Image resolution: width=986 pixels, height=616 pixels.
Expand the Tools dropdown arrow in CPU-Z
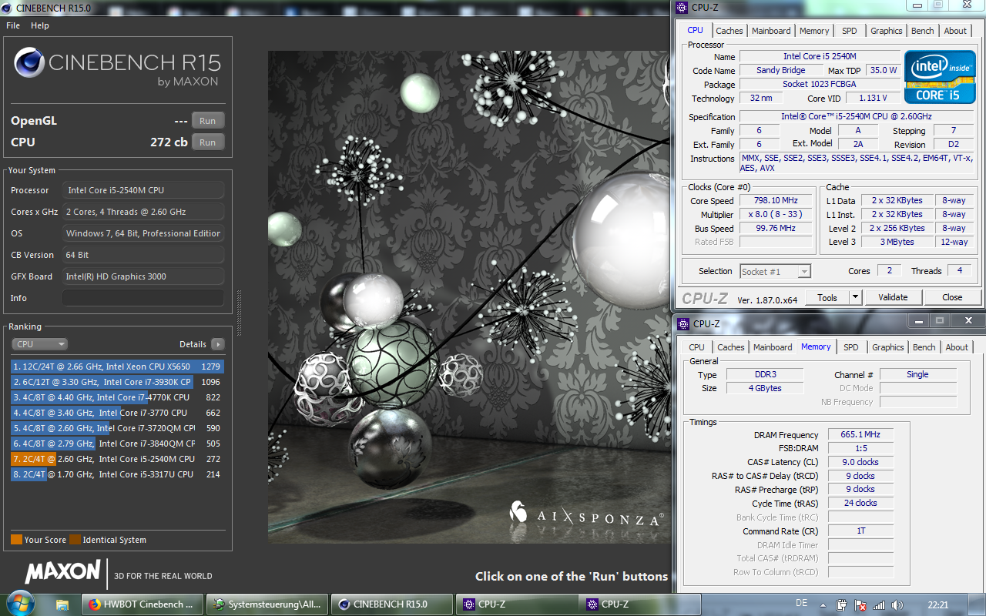pyautogui.click(x=855, y=297)
